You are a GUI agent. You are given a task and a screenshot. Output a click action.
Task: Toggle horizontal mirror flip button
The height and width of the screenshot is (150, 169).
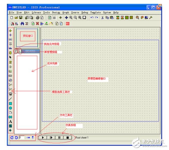[28, 138]
